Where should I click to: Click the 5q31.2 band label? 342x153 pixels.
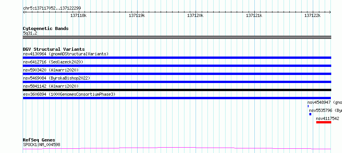pos(30,33)
